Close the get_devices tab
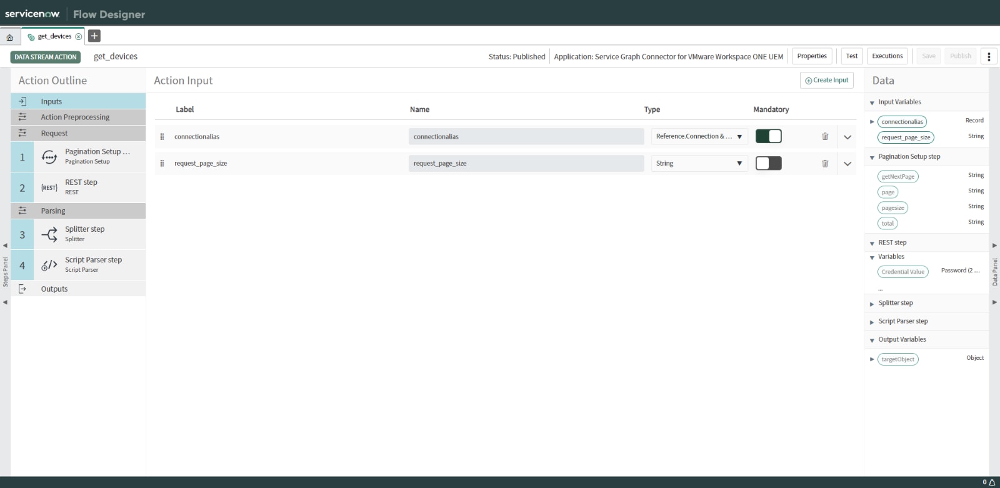The height and width of the screenshot is (488, 1000). coord(78,37)
